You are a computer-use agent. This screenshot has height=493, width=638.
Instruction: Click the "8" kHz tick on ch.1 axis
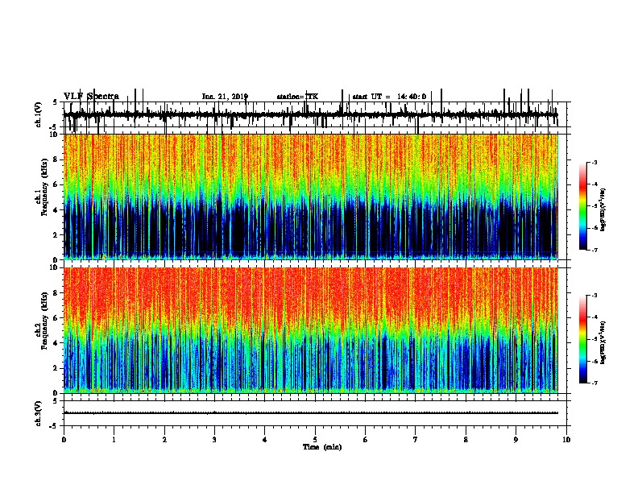[x=56, y=159]
